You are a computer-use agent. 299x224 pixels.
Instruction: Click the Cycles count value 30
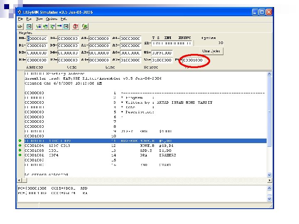pyautogui.click(x=221, y=43)
